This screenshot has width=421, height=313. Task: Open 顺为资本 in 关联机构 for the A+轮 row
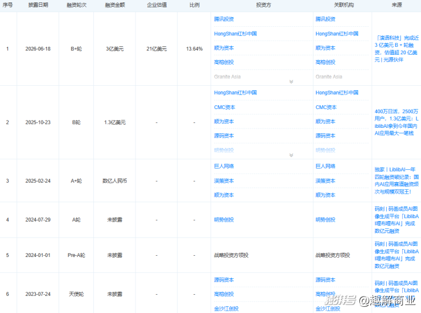pyautogui.click(x=325, y=195)
